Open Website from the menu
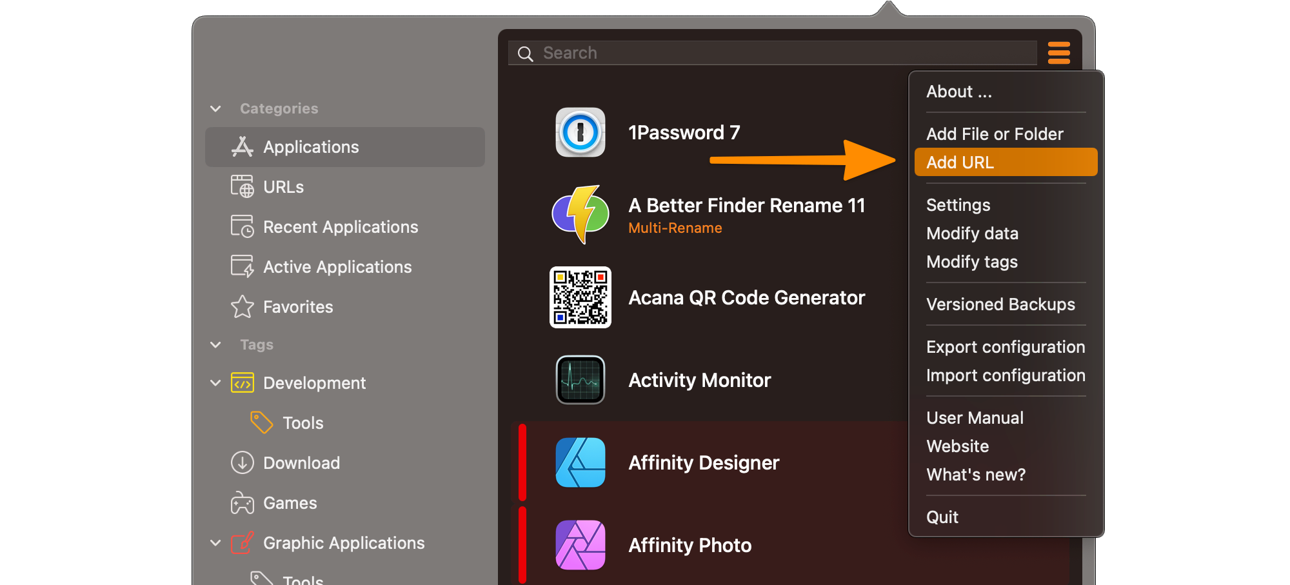This screenshot has width=1290, height=585. (1006, 446)
